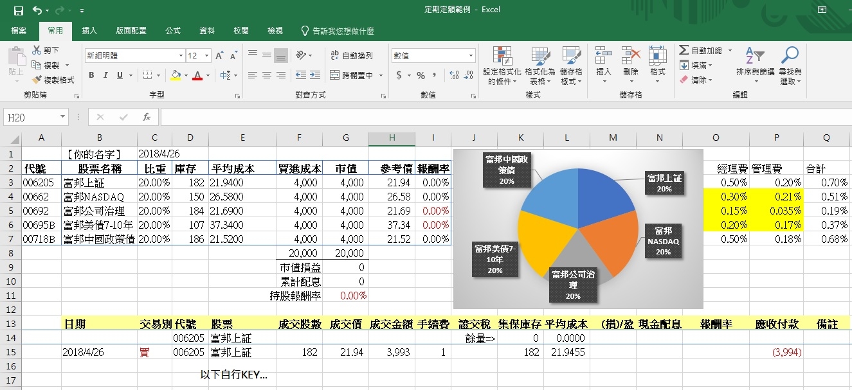Click AutoSum (自動加總) sigma icon
852x390 pixels.
(685, 50)
